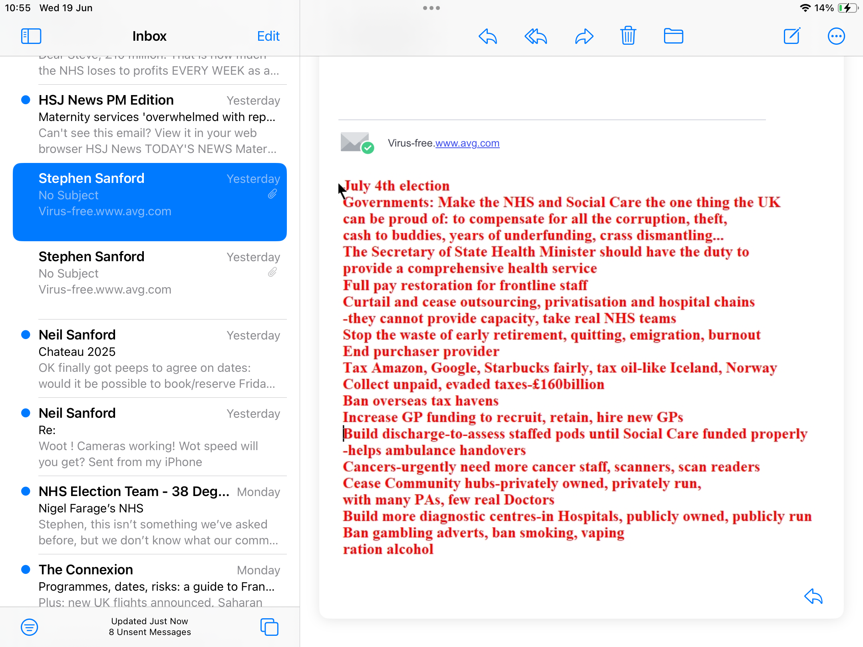Image resolution: width=863 pixels, height=647 pixels.
Task: Click 'Increase GP funding' line
Action: [513, 417]
